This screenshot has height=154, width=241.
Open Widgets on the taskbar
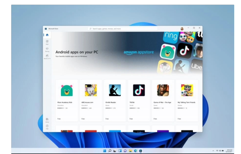coord(120,151)
